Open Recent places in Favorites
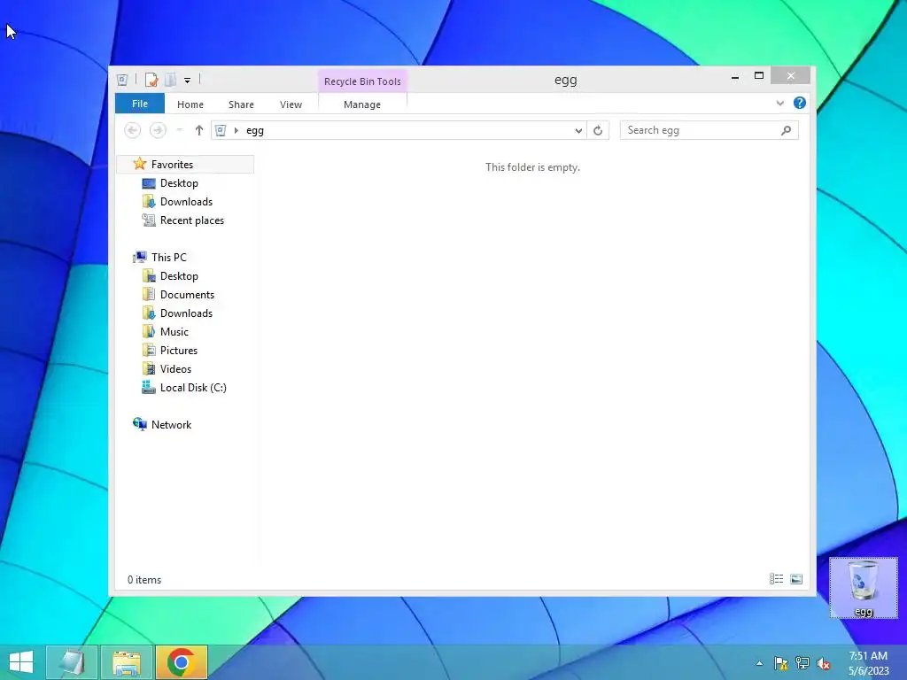Viewport: 907px width, 680px height. pos(192,220)
